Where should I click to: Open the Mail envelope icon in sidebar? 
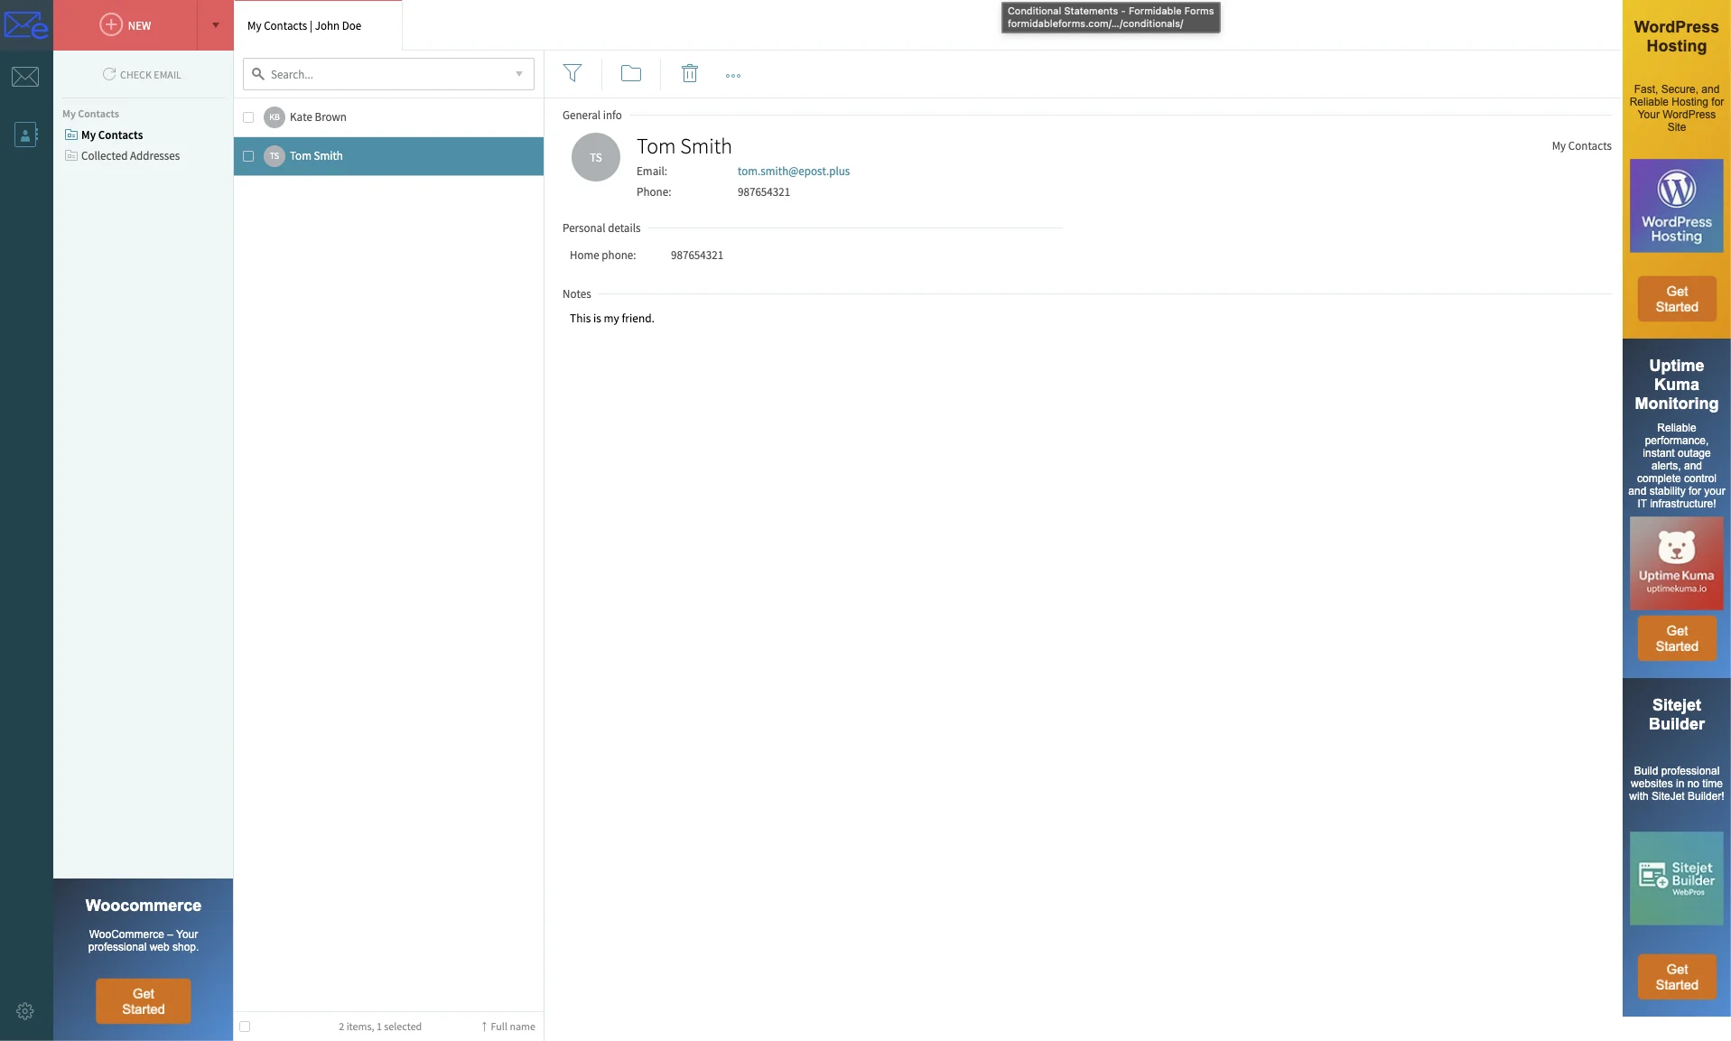click(25, 77)
